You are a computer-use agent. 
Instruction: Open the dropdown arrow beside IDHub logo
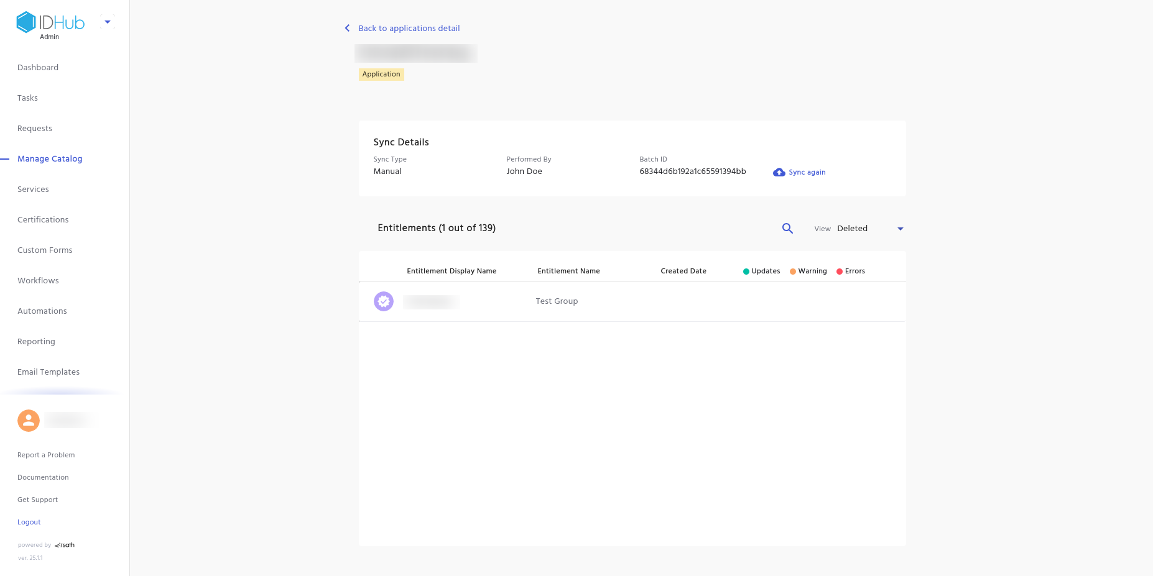[x=108, y=22]
